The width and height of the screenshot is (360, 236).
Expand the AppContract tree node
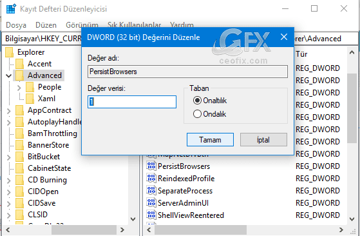pos(9,111)
